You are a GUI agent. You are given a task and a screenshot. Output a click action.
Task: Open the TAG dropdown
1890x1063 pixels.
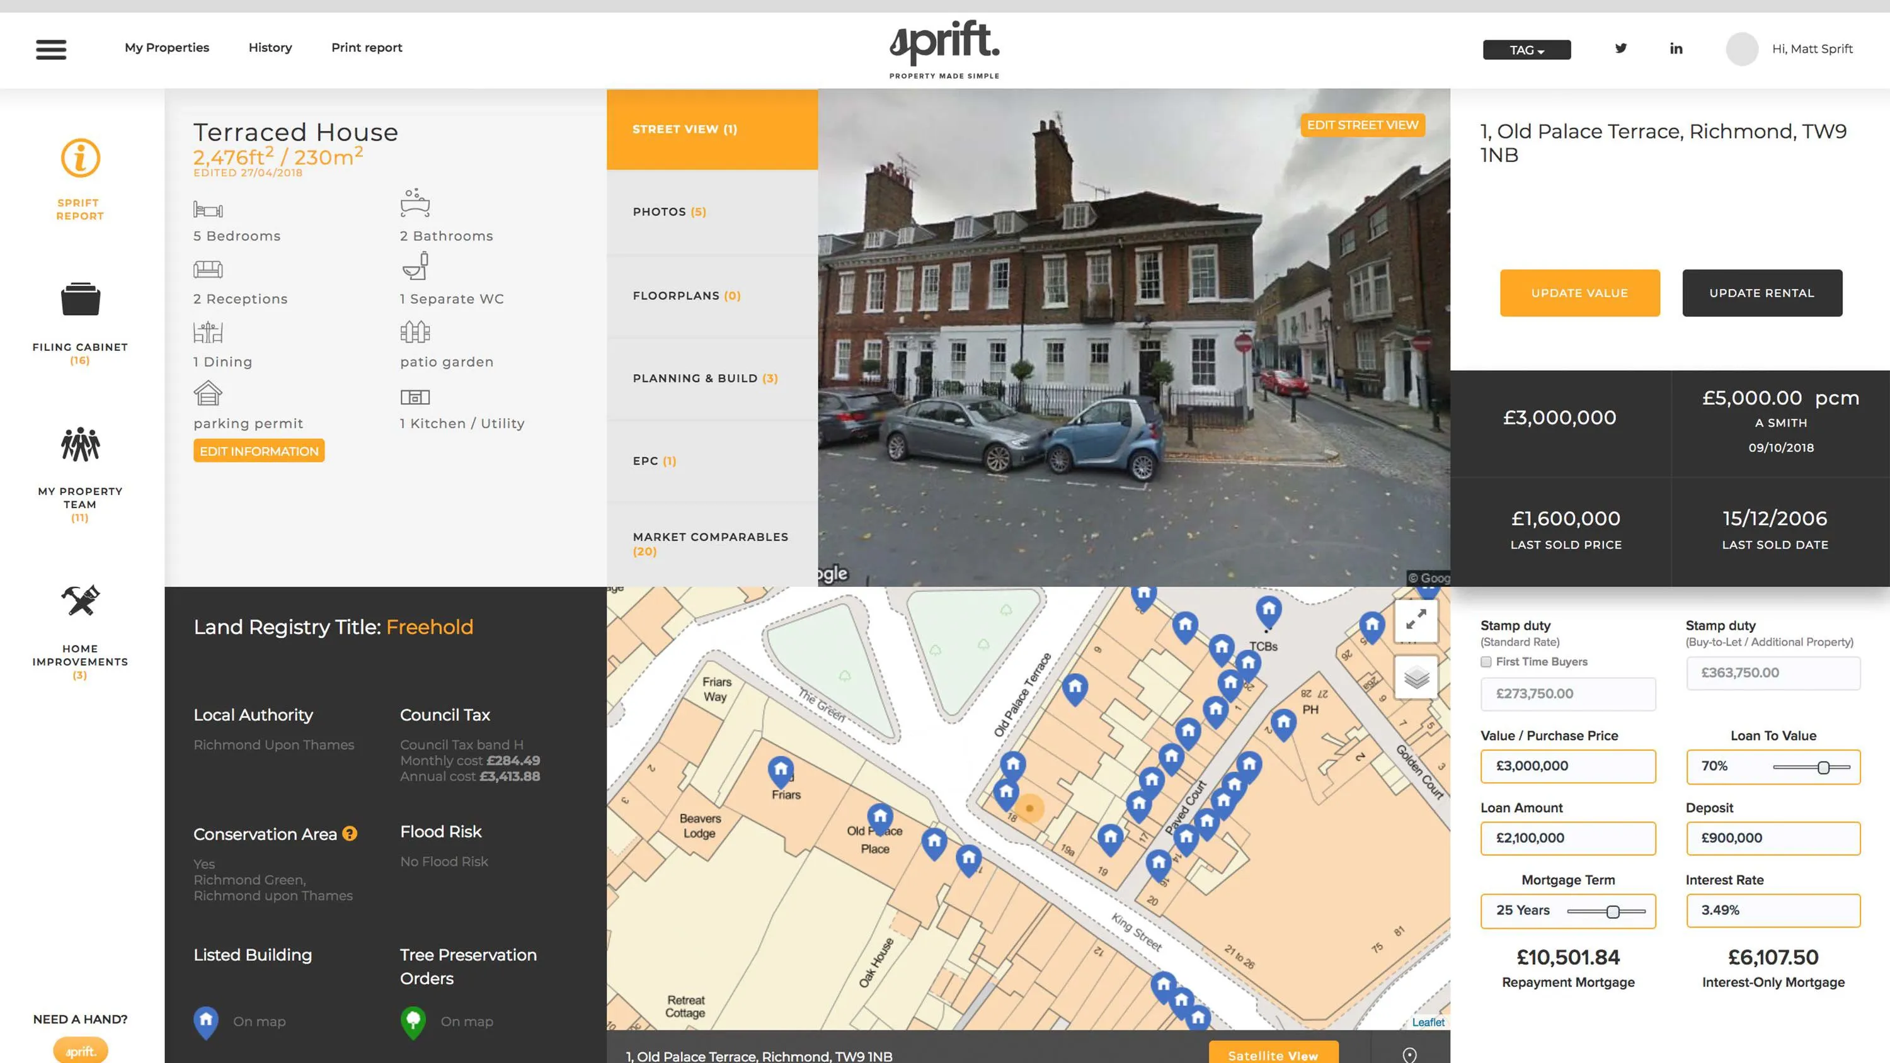tap(1527, 50)
